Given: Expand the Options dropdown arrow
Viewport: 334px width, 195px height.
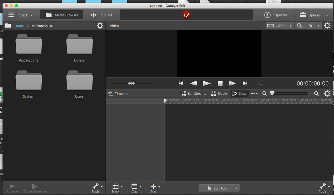Looking at the screenshot, I should pyautogui.click(x=327, y=15).
